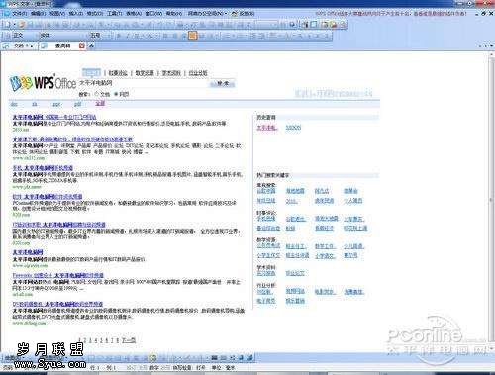Click the New document icon in the toolbar
This screenshot has width=495, height=375.
point(8,25)
